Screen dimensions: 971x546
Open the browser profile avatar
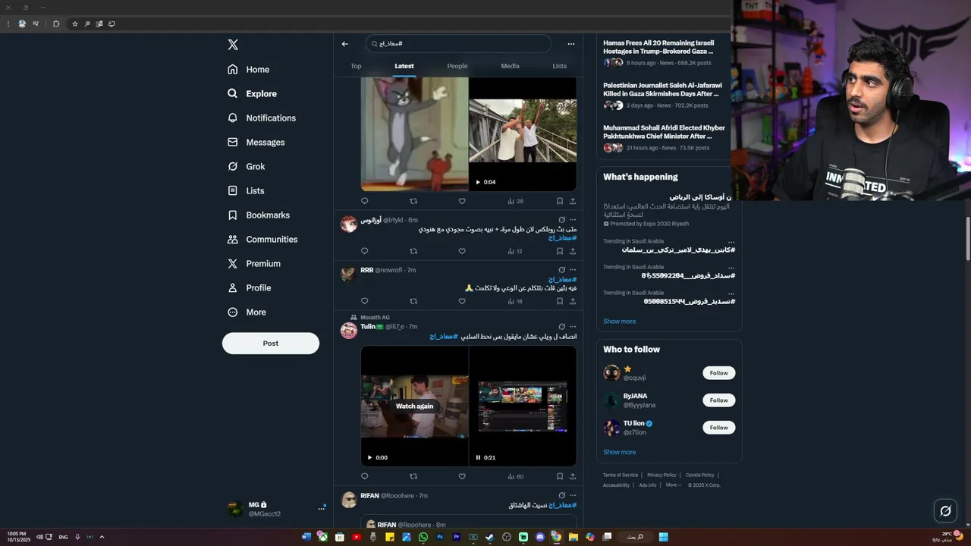[x=22, y=24]
